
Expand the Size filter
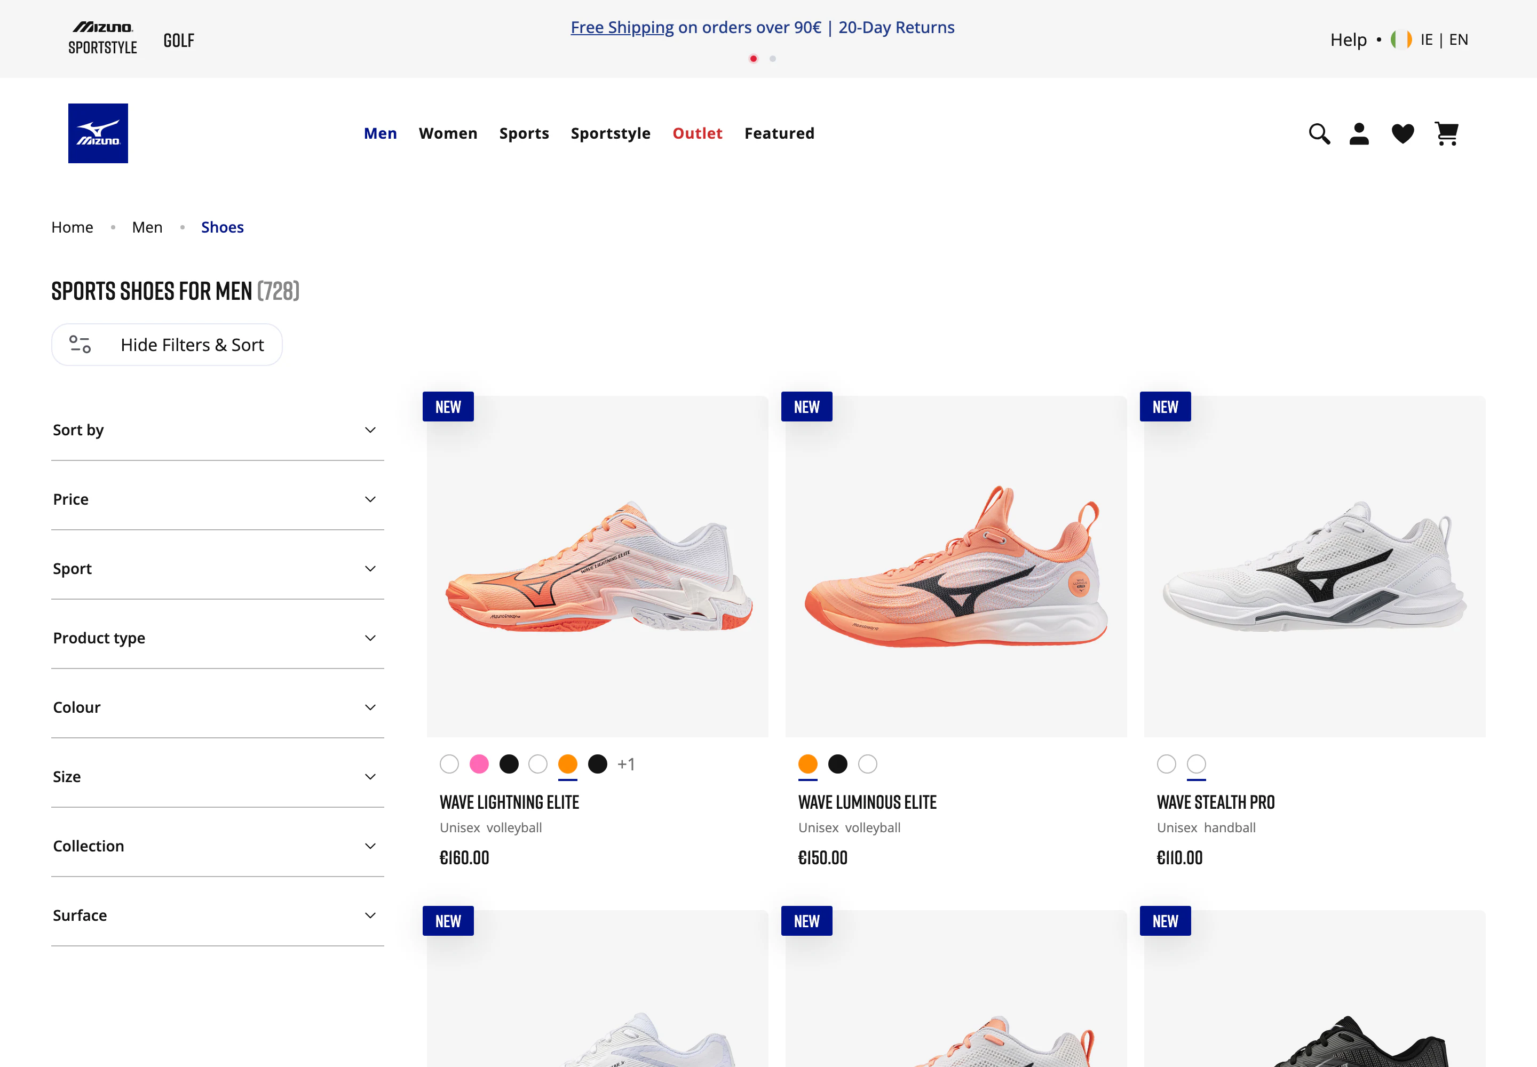click(x=217, y=777)
